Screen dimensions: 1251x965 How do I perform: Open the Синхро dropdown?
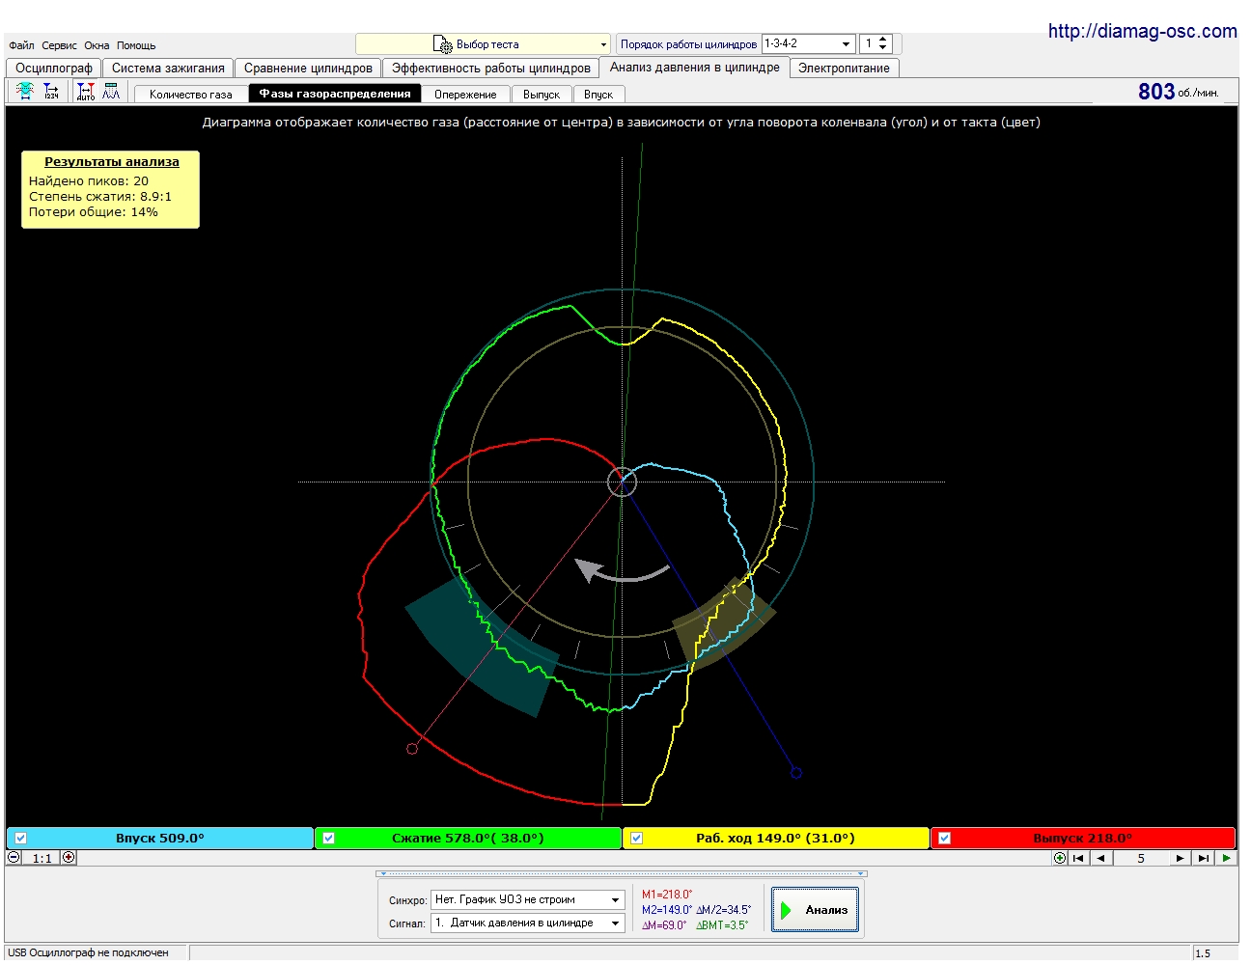[615, 899]
